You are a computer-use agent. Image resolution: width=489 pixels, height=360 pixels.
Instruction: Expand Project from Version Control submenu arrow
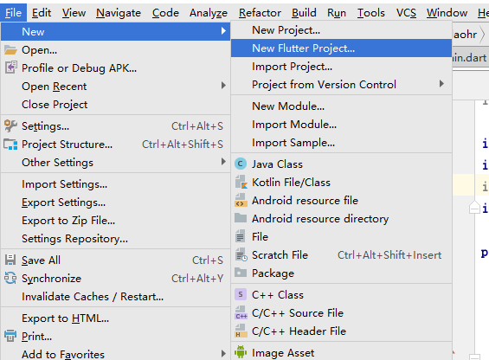tap(441, 84)
